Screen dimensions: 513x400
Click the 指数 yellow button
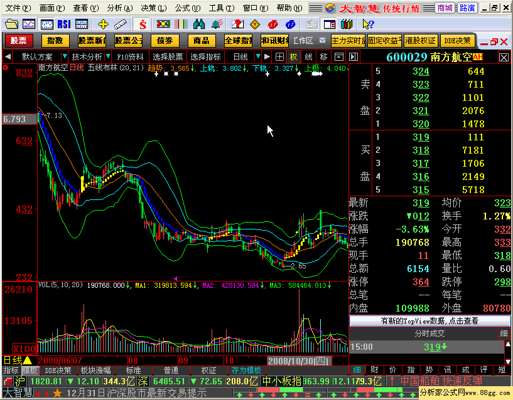click(x=55, y=41)
